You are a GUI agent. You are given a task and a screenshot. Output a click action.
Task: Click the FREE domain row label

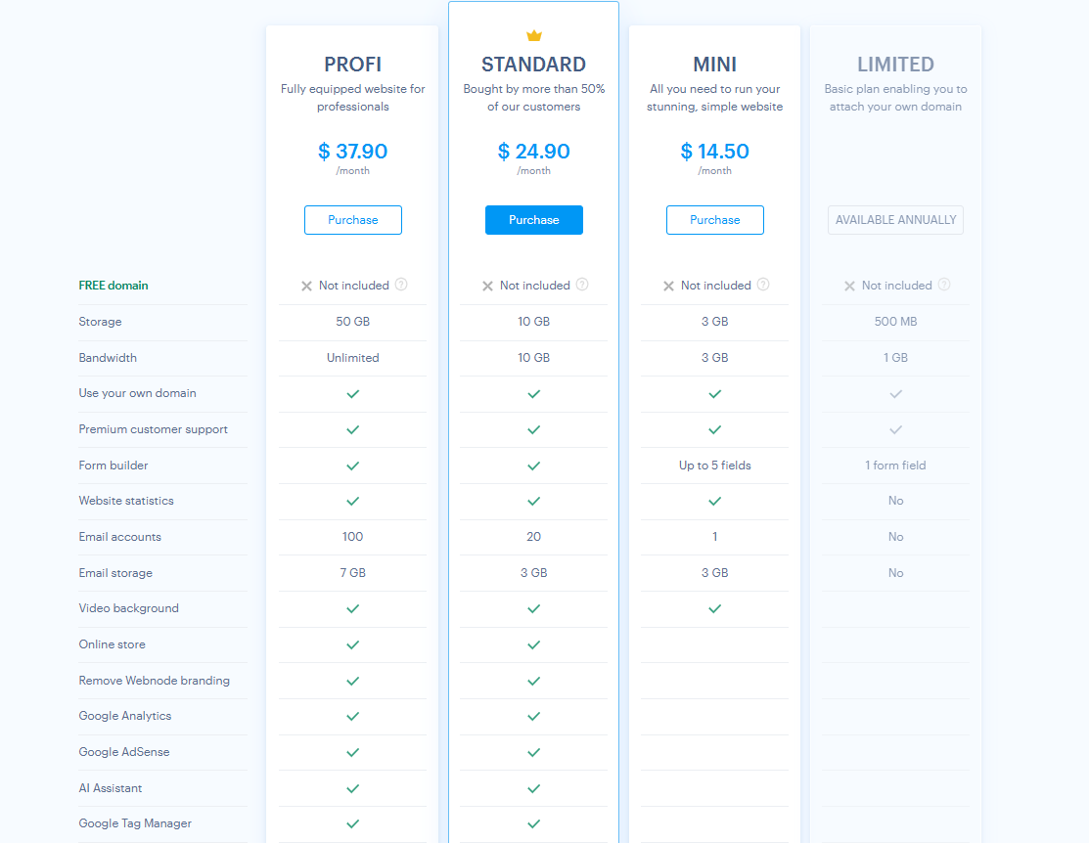113,286
